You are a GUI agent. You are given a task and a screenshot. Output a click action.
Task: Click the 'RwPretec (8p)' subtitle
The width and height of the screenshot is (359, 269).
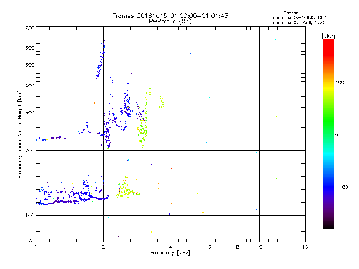170,22
